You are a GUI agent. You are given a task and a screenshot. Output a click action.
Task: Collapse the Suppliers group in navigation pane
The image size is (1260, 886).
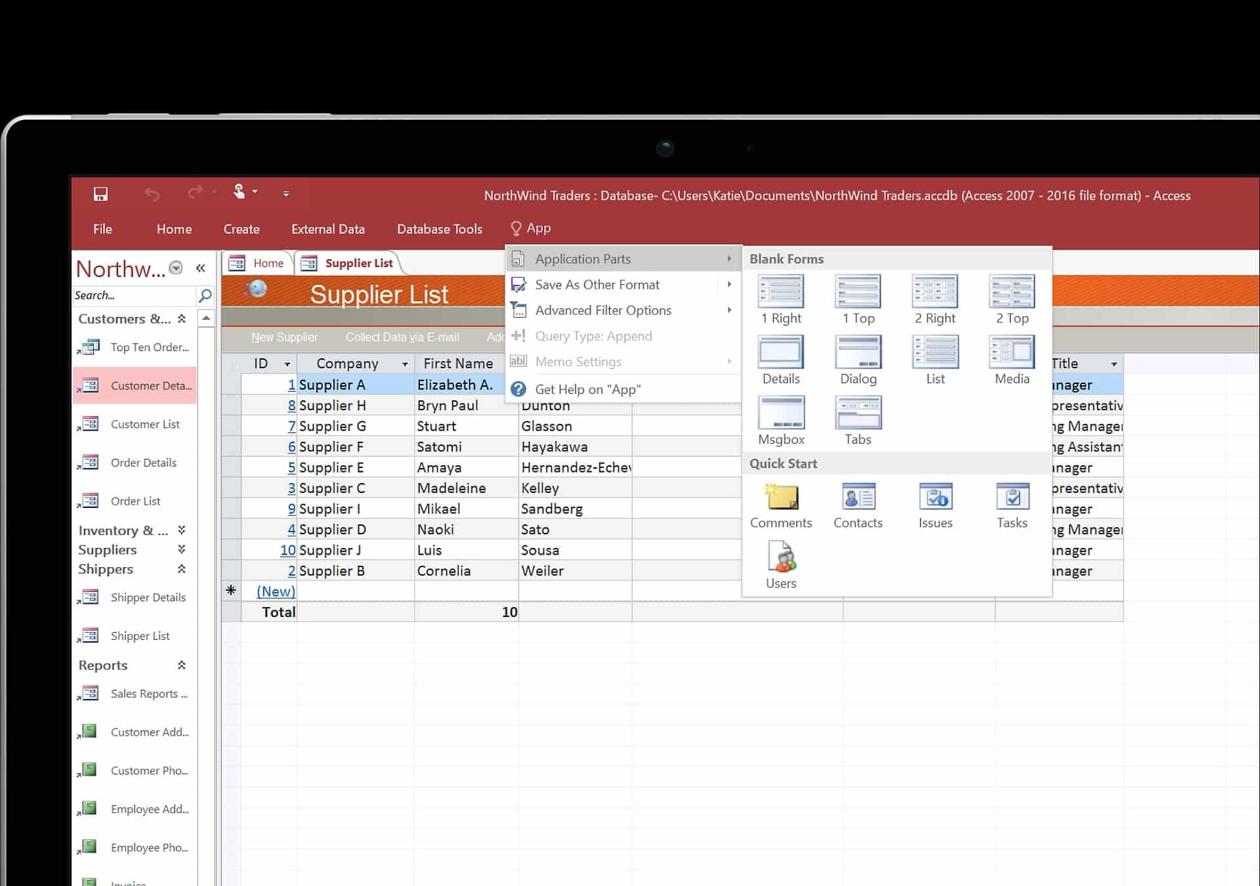coord(182,550)
